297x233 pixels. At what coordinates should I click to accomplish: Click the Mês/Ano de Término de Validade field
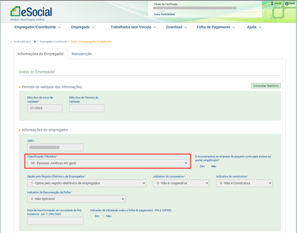click(87, 108)
